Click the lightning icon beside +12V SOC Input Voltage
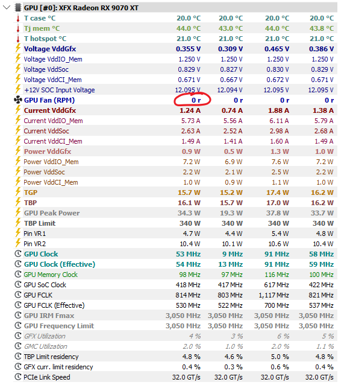 [x=18, y=89]
